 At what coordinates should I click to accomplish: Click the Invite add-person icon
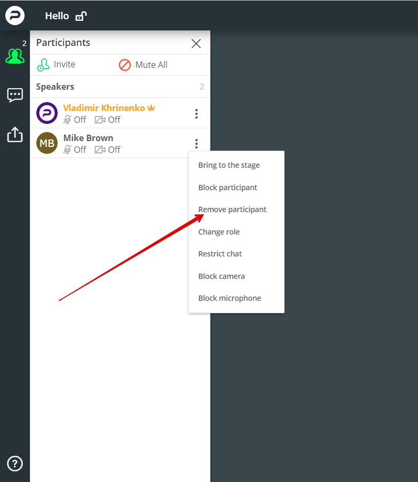(43, 65)
